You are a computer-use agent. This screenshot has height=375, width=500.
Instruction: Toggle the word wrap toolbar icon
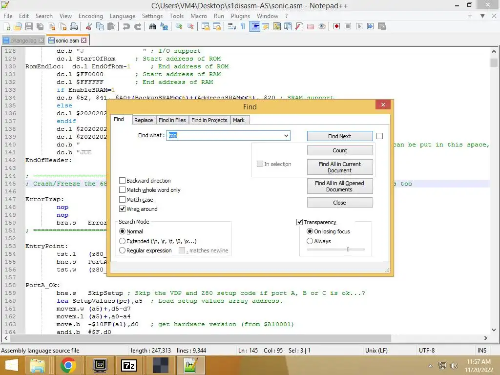231,26
